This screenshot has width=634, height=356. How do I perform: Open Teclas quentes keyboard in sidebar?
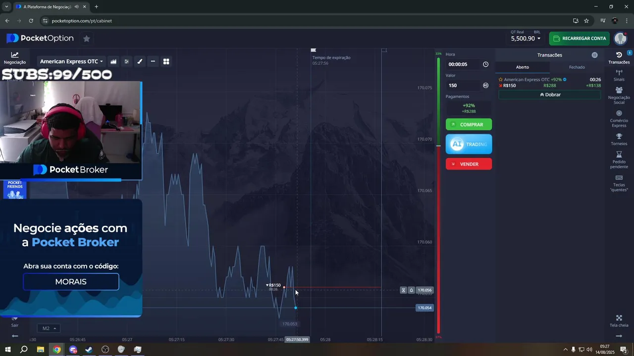click(x=619, y=183)
